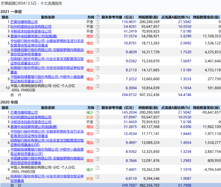221x187 pixels.
Task: Open 香港中央结算有限公司(陆股通) link in 2020 table
Action: coord(34,127)
